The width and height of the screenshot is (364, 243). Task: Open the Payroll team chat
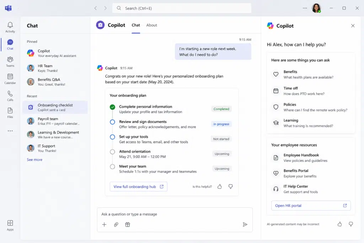point(55,121)
